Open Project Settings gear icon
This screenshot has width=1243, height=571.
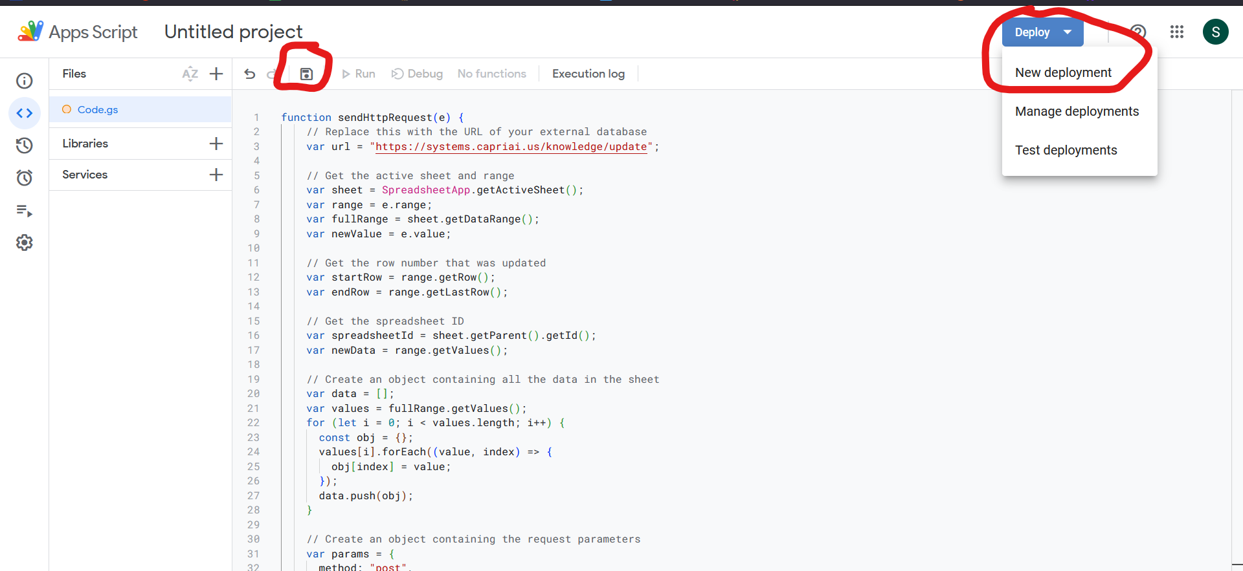(x=25, y=242)
